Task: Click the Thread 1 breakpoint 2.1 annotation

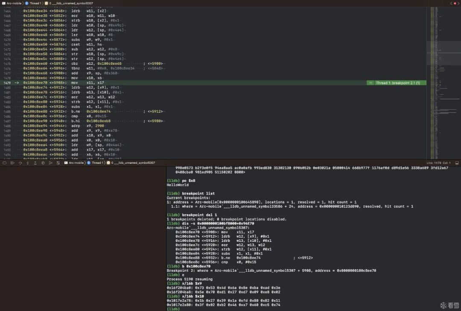Action: coord(397,83)
